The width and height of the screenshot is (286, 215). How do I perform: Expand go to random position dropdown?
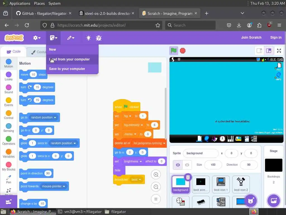click(x=55, y=118)
